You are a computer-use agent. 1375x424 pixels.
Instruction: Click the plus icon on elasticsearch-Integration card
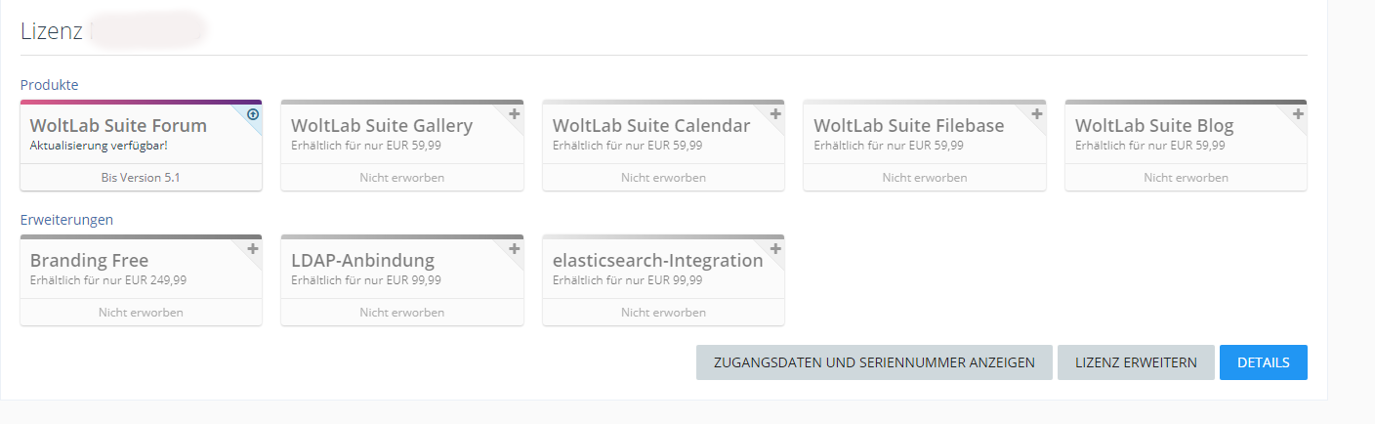tap(775, 249)
